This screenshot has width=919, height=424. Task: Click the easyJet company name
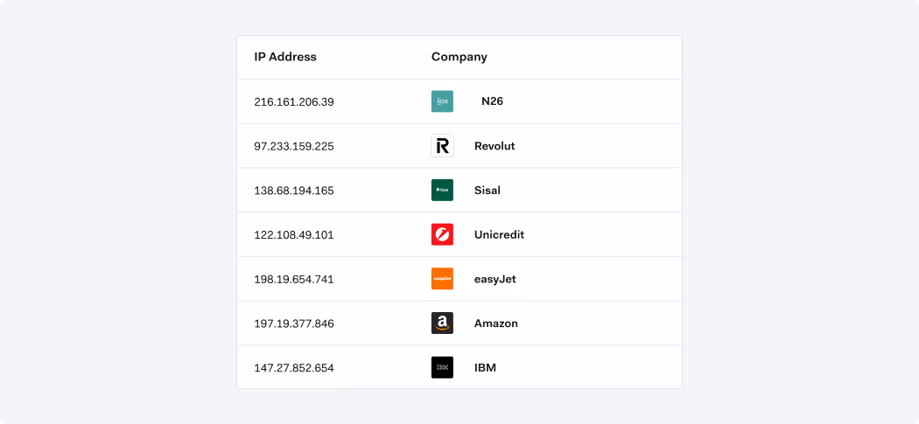tap(495, 280)
